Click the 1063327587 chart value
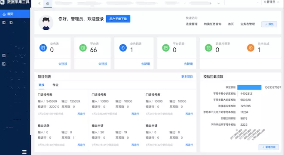Image resolution: width=284 pixels, height=155 pixels. click(272, 87)
